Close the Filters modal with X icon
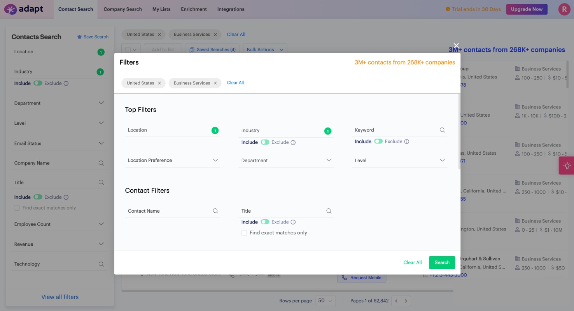This screenshot has width=574, height=311. (x=456, y=45)
